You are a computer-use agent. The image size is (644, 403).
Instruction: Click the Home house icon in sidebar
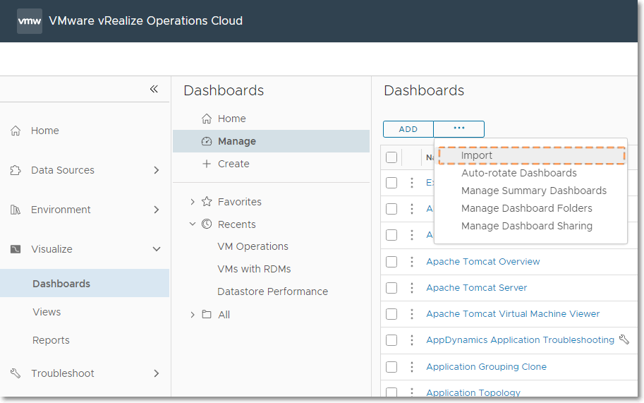[x=16, y=131]
